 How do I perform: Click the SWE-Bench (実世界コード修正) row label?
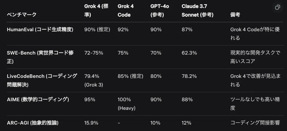pyautogui.click(x=40, y=57)
